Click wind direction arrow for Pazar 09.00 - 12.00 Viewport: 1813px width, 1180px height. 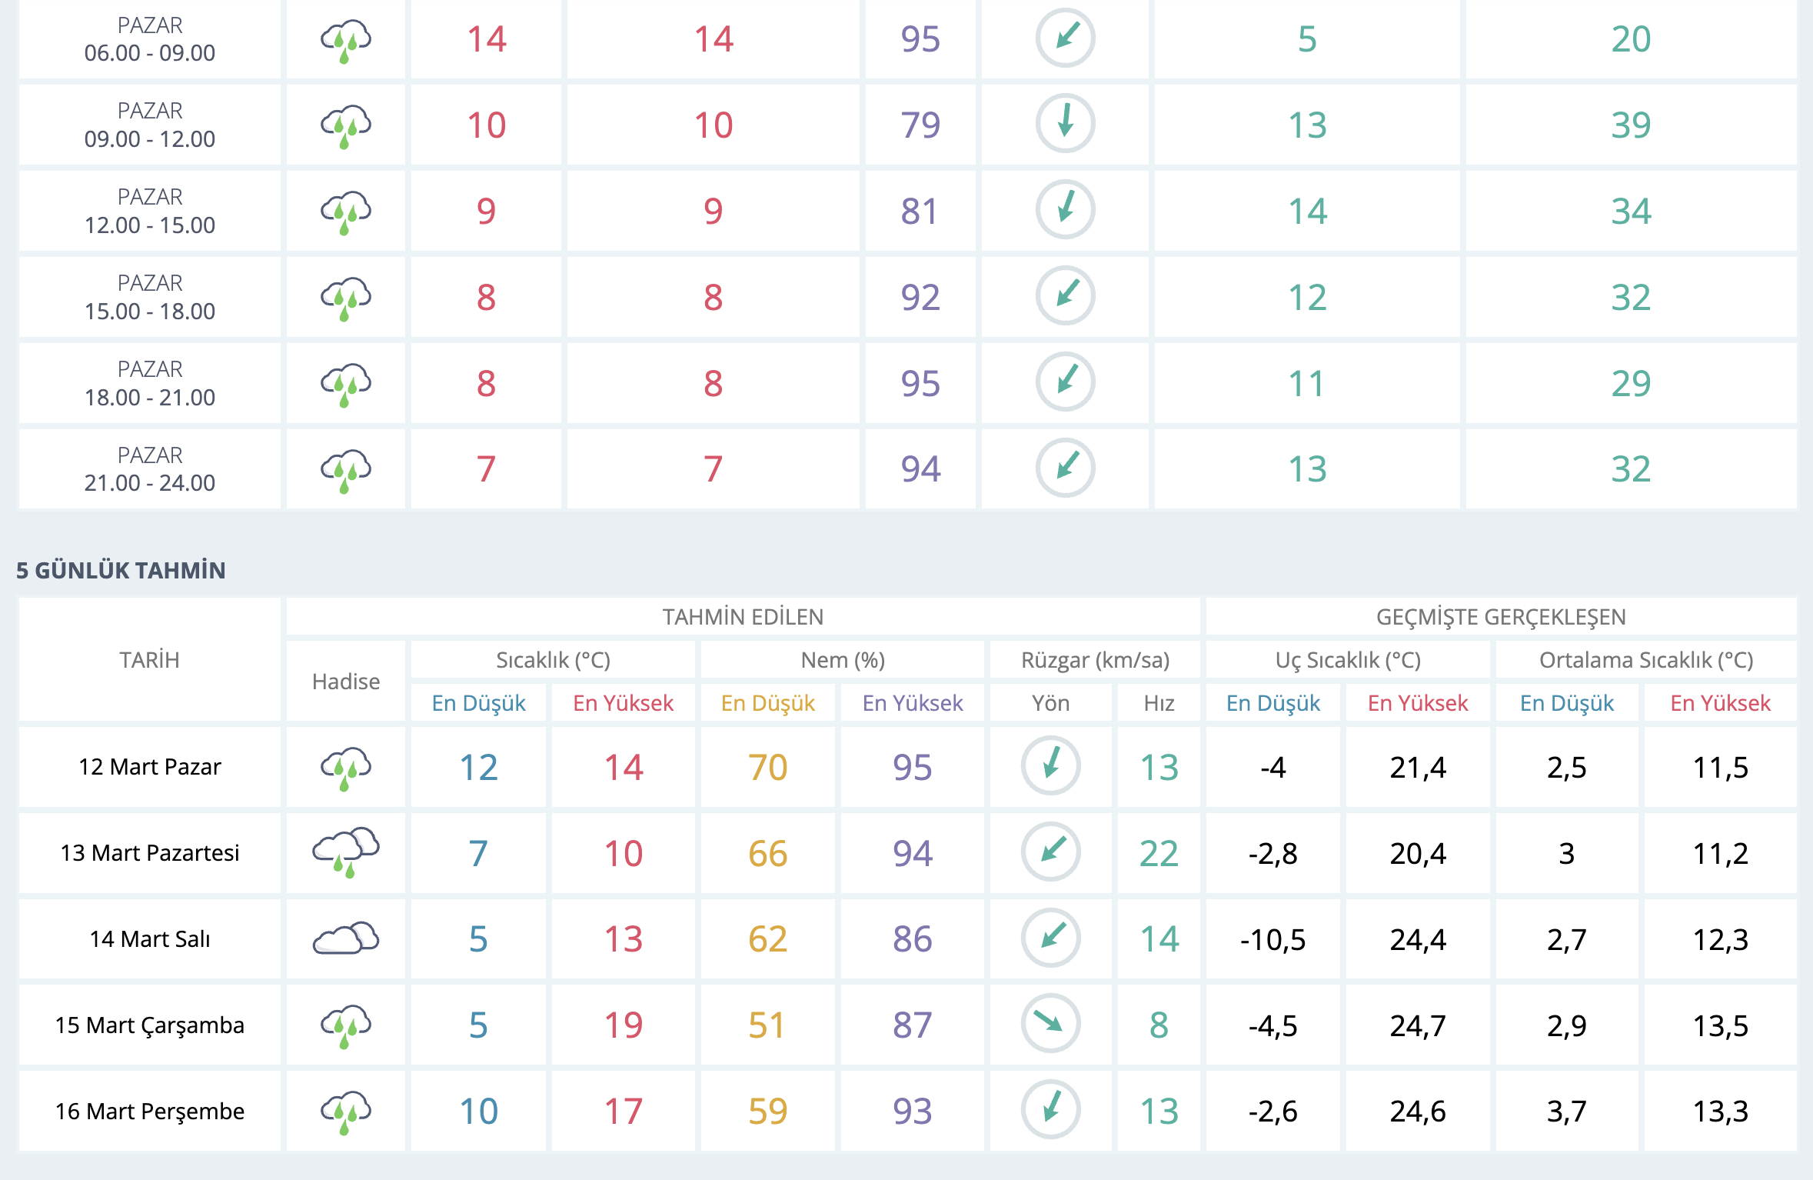pyautogui.click(x=1065, y=123)
